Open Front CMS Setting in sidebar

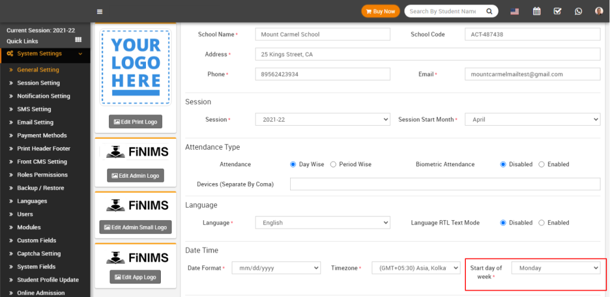point(42,162)
